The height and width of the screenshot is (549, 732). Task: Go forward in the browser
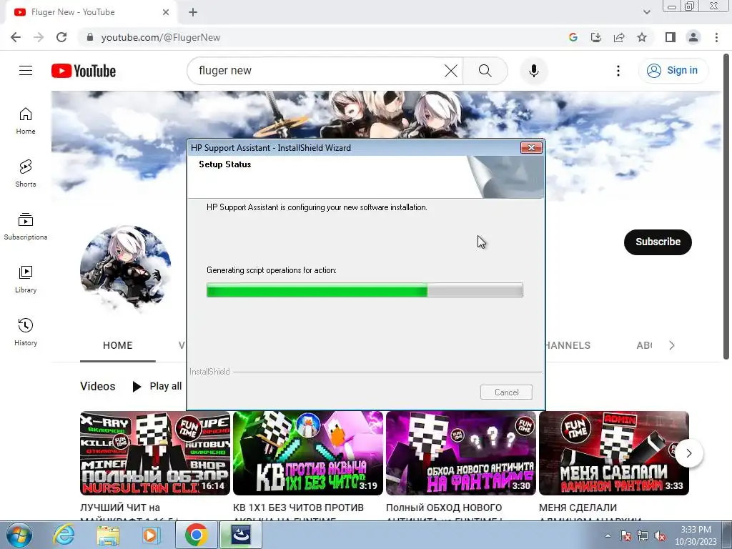tap(39, 37)
